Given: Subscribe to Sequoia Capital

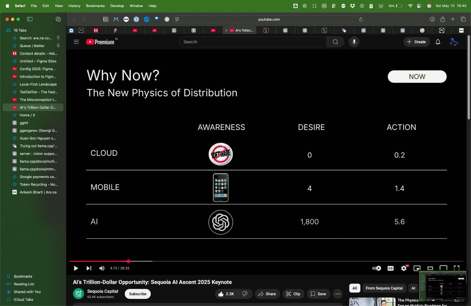Looking at the screenshot, I should 138,294.
